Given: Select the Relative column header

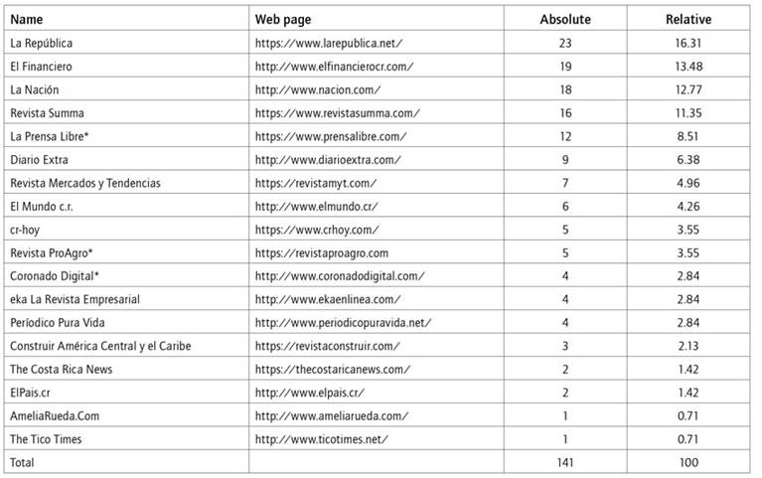Looking at the screenshot, I should point(688,19).
